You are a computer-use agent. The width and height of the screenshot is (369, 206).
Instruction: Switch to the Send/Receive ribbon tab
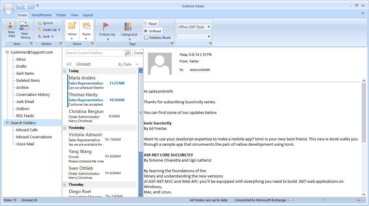click(x=42, y=15)
